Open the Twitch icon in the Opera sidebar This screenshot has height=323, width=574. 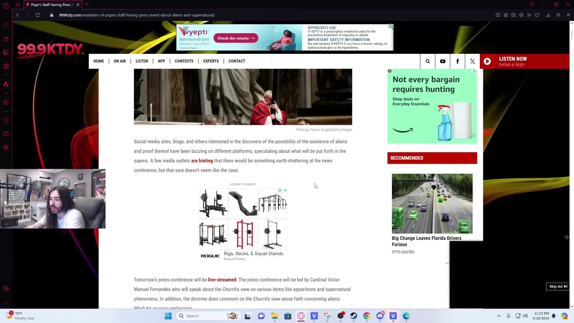click(6, 52)
